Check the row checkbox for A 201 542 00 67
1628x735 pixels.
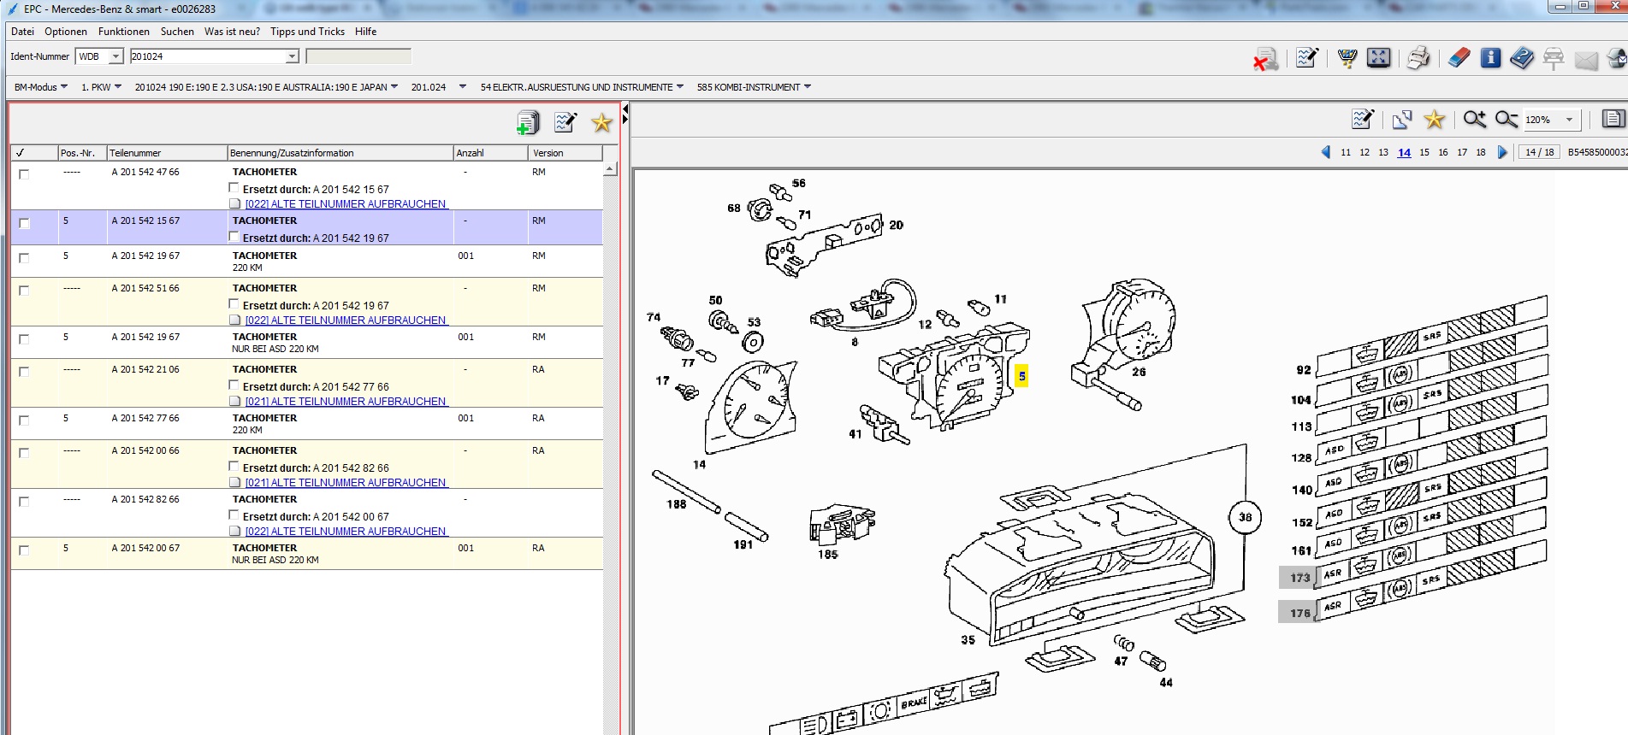(x=24, y=550)
